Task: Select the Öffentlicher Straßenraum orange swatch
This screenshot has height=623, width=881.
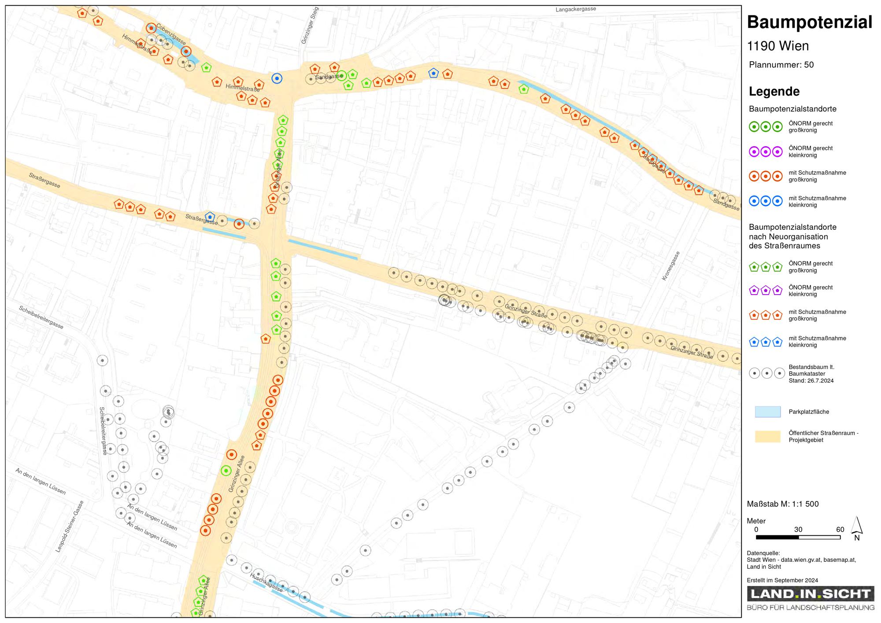Action: coord(768,436)
